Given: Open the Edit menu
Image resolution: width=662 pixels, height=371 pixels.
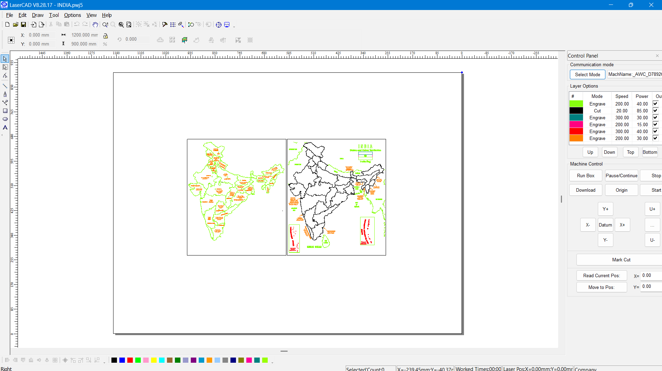Looking at the screenshot, I should tap(22, 15).
